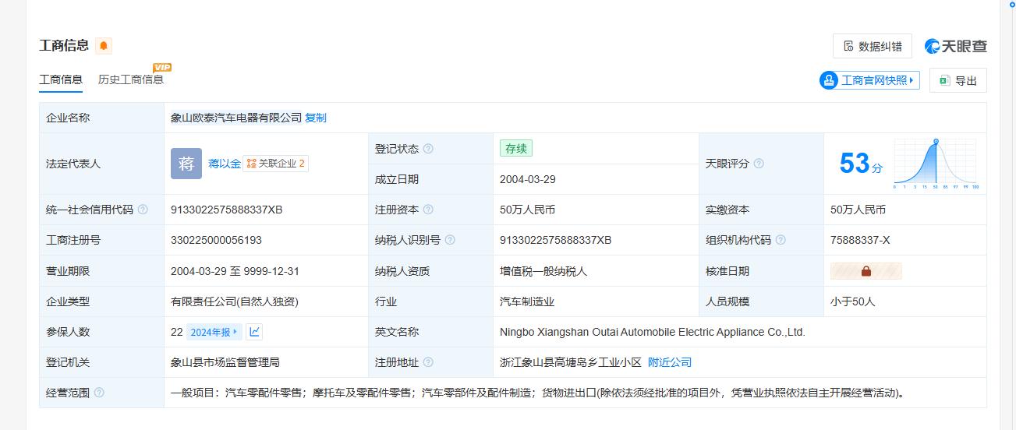Click the business term 2004-03-29 至 9999-12-31
The height and width of the screenshot is (430, 1016).
coord(235,271)
